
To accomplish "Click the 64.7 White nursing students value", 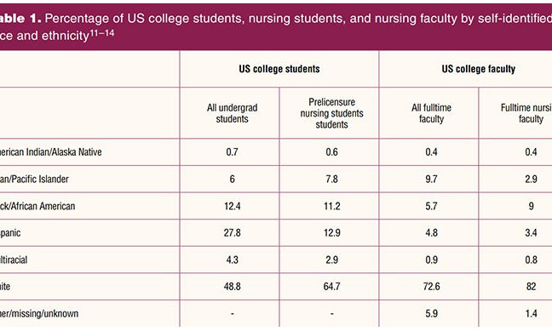I will (331, 286).
